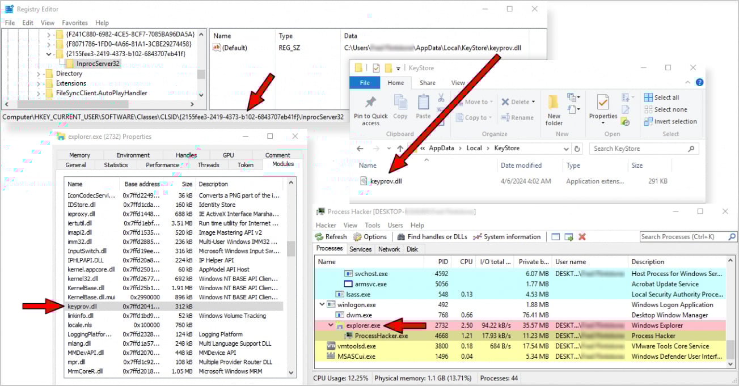Select kernel32.dll in the Modules list
This screenshot has height=386, width=739.
pos(174,279)
